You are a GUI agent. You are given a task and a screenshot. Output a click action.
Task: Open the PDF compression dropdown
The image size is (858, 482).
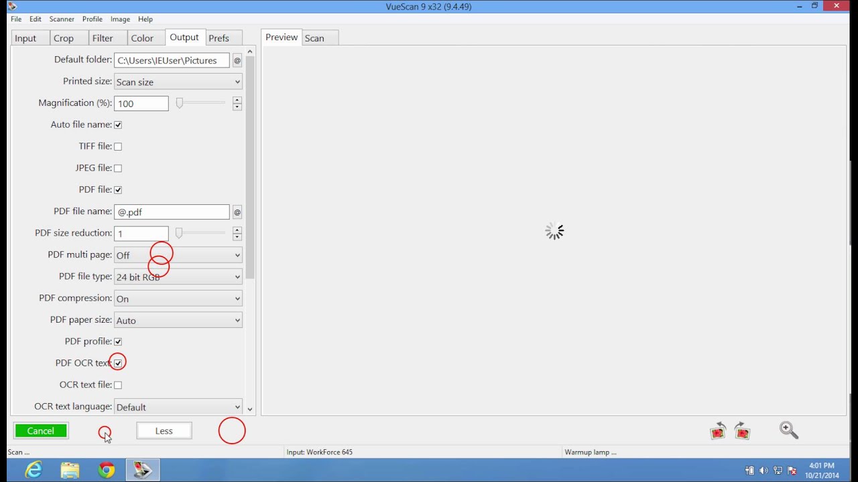tap(178, 299)
